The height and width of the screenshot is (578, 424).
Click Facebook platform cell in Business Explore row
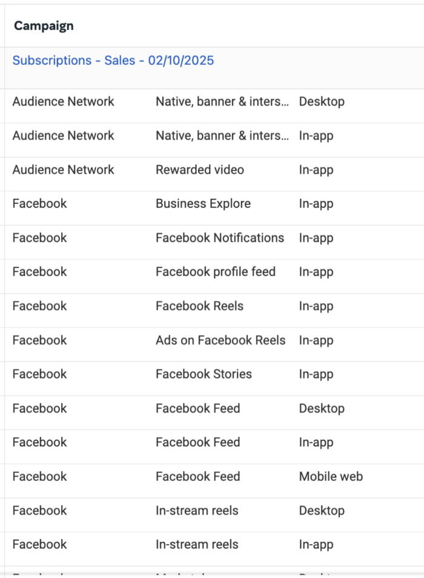(x=40, y=204)
